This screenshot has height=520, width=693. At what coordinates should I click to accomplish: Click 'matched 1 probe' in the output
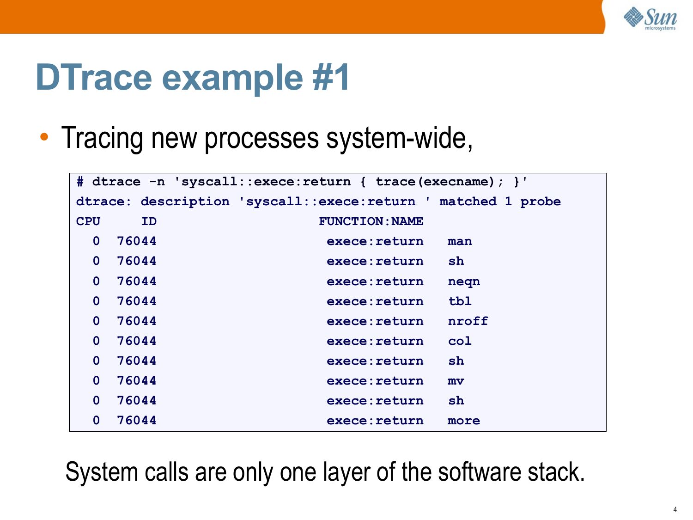499,202
